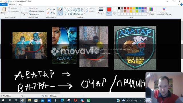Click Crop (Обрезать) button
This screenshot has width=183, height=103.
[x=34, y=8]
